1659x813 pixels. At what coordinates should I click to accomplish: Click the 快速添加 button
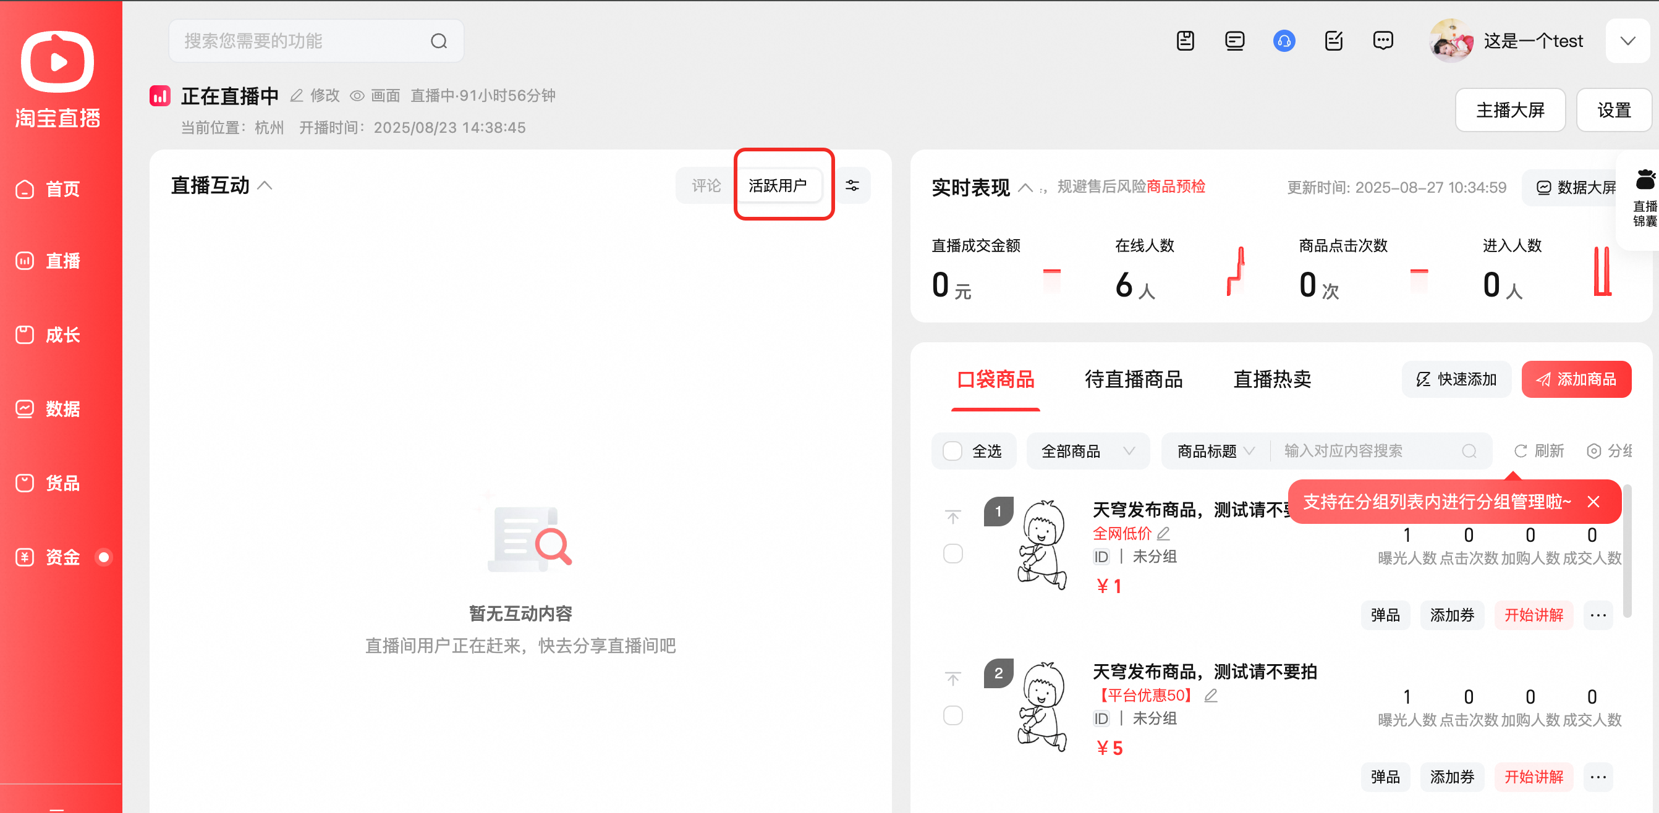[x=1456, y=380]
